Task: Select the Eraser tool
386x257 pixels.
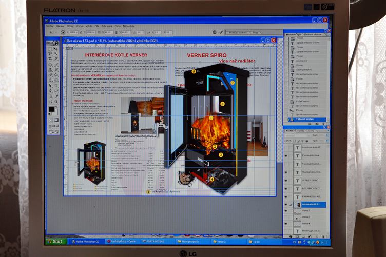Action: click(50, 75)
